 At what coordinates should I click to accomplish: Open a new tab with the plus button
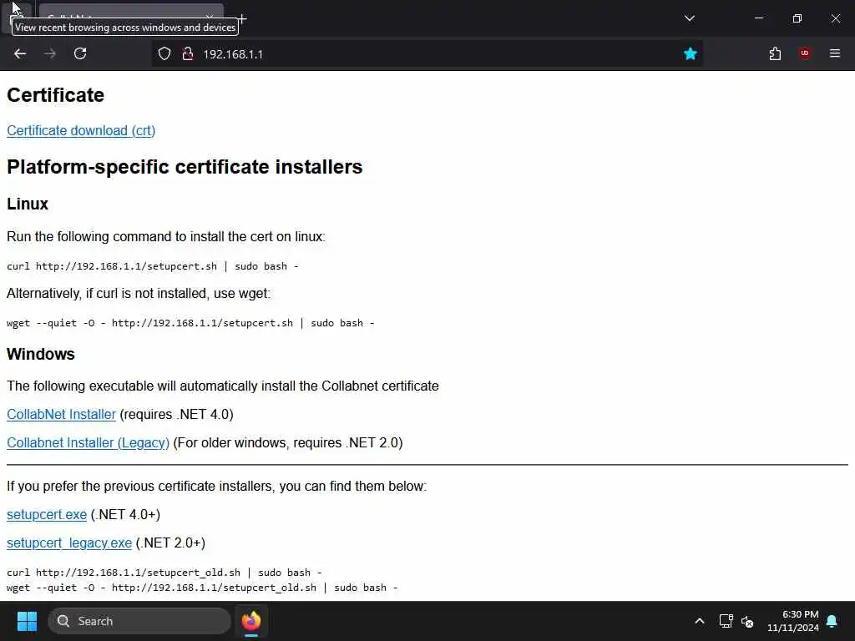point(241,18)
